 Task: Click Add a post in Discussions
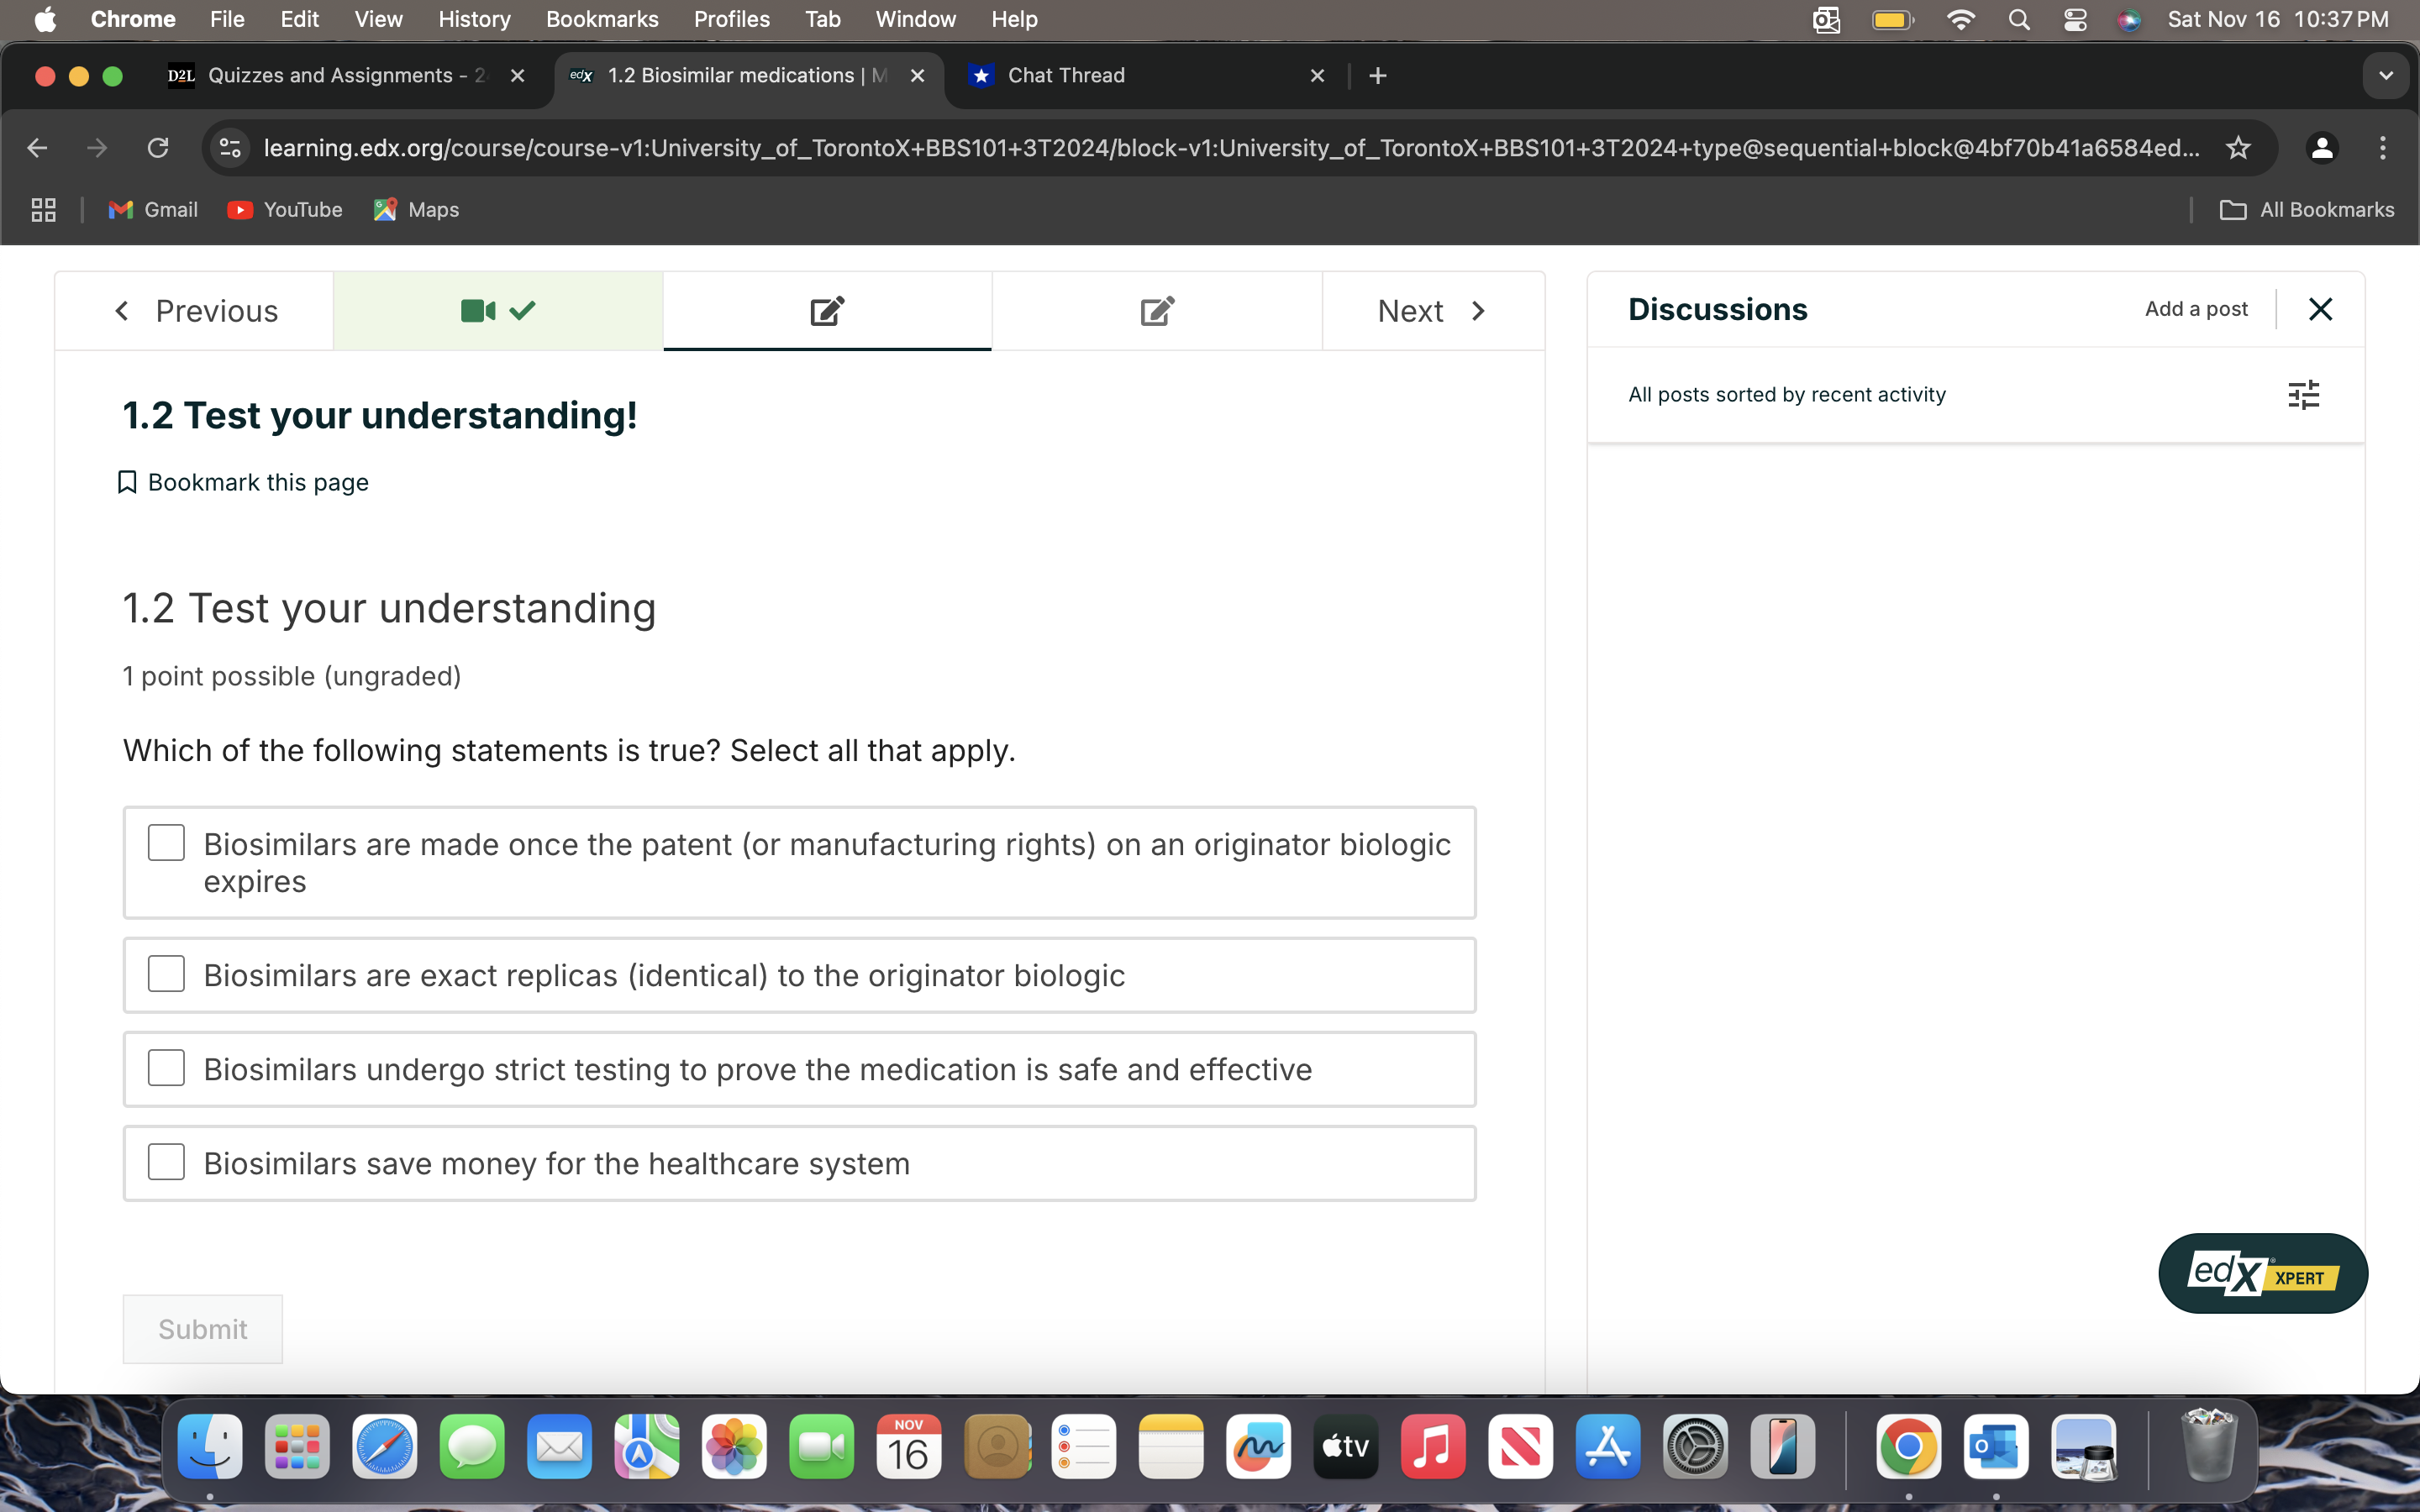tap(2195, 309)
